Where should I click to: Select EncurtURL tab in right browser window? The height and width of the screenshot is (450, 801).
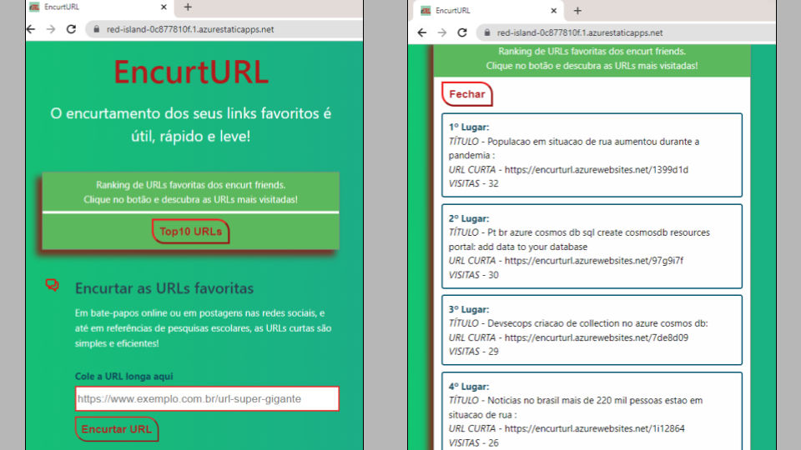(489, 10)
